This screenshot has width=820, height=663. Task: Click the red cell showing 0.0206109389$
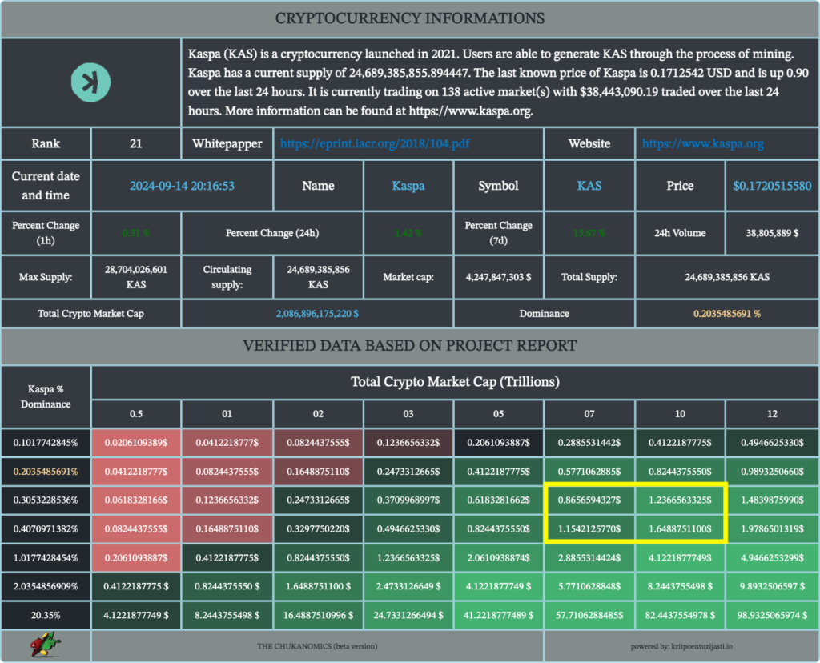[136, 442]
